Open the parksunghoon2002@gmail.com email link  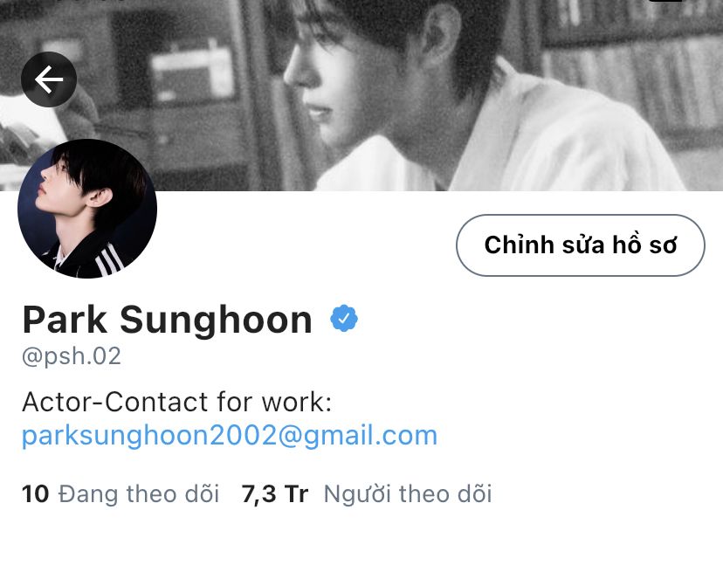(230, 435)
